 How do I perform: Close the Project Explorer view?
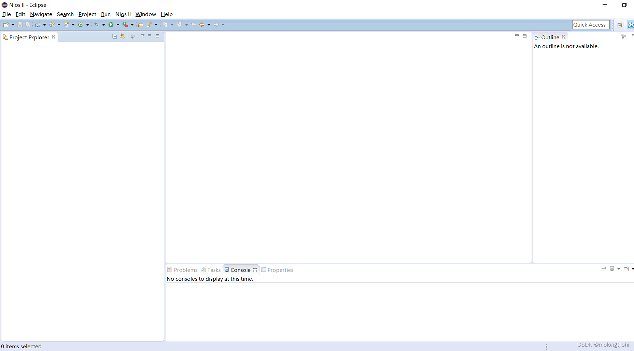pyautogui.click(x=54, y=37)
